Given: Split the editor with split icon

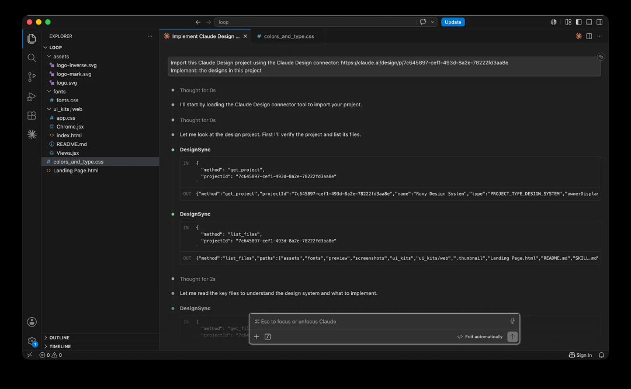Looking at the screenshot, I should pyautogui.click(x=589, y=36).
